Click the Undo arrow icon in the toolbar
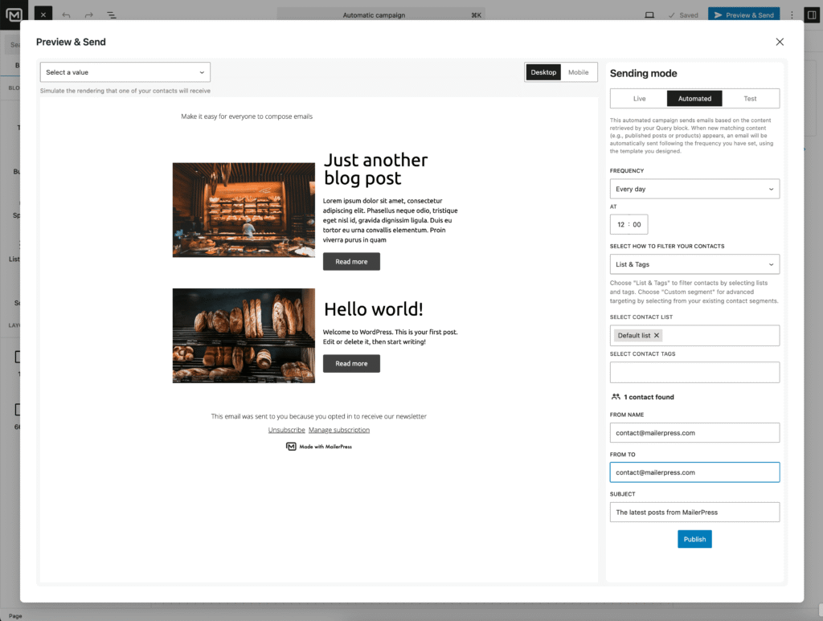Image resolution: width=823 pixels, height=621 pixels. (x=66, y=14)
